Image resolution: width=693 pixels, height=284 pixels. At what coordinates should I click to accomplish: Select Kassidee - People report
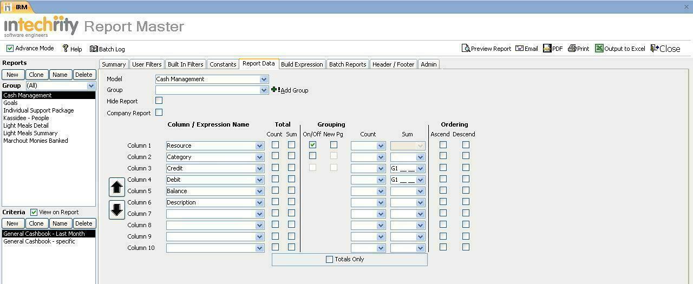click(49, 118)
